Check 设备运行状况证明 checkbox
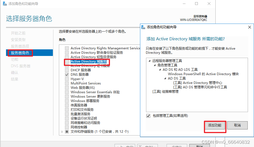Viewport: 254px width, 147px height. 67,118
